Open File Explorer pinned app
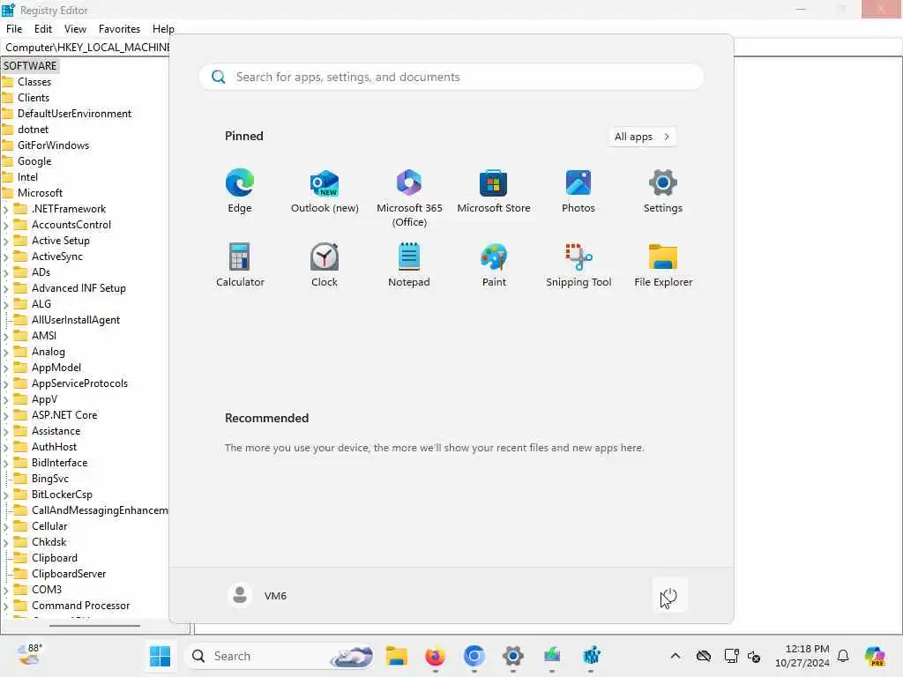Screen dimensions: 903x677 663,264
